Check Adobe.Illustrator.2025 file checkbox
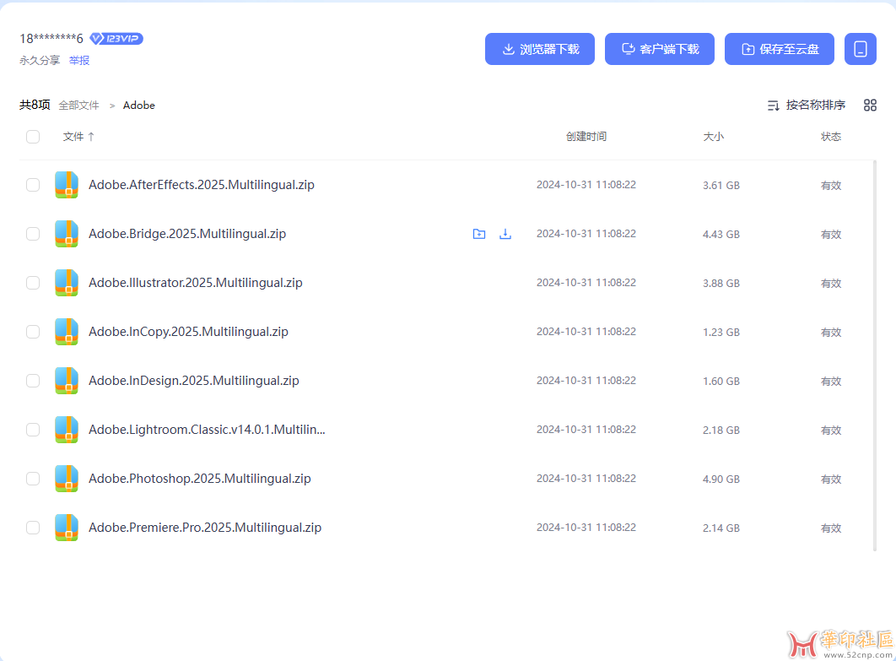This screenshot has width=896, height=661. tap(33, 283)
